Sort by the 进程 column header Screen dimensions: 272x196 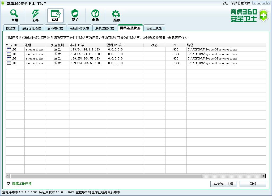tap(35, 45)
